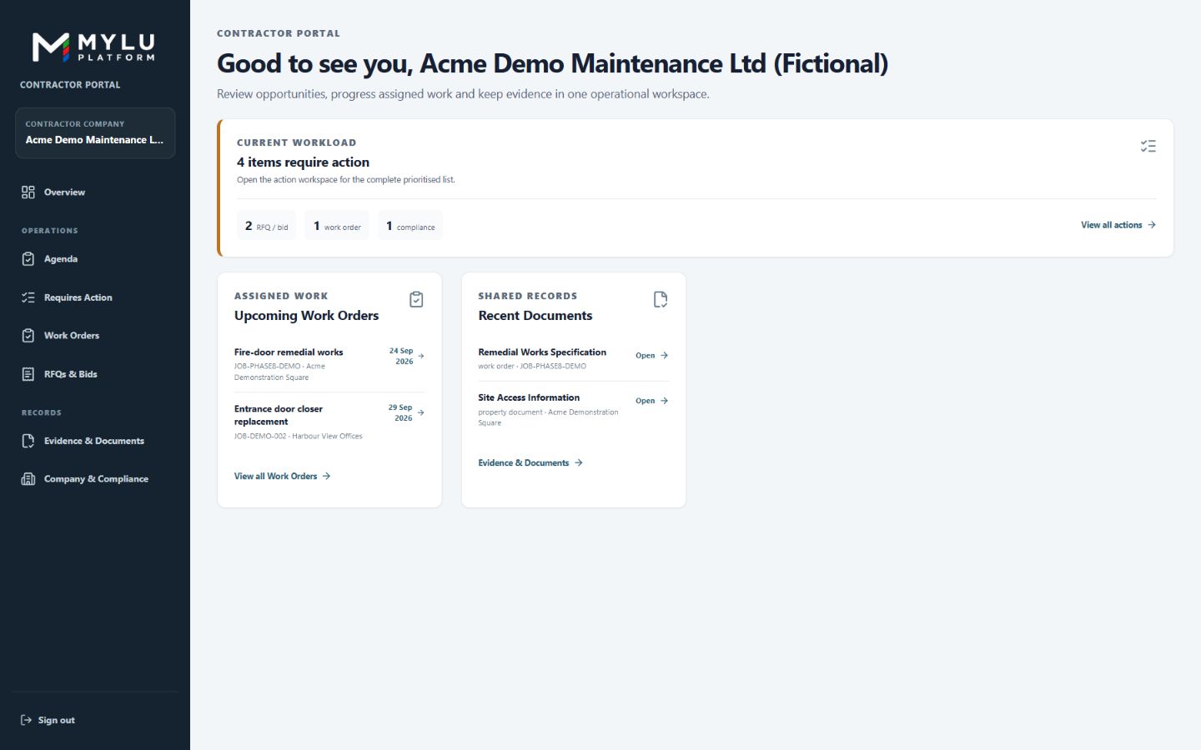Click the Overview grid icon in sidebar

[x=28, y=192]
